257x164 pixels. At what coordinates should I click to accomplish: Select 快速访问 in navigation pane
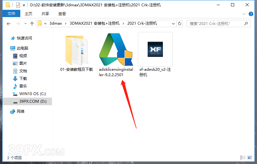[24, 38]
